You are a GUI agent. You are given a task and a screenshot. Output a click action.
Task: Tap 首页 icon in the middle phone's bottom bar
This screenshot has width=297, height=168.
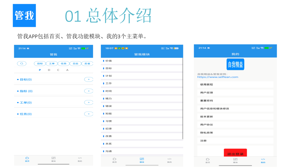point(115,160)
